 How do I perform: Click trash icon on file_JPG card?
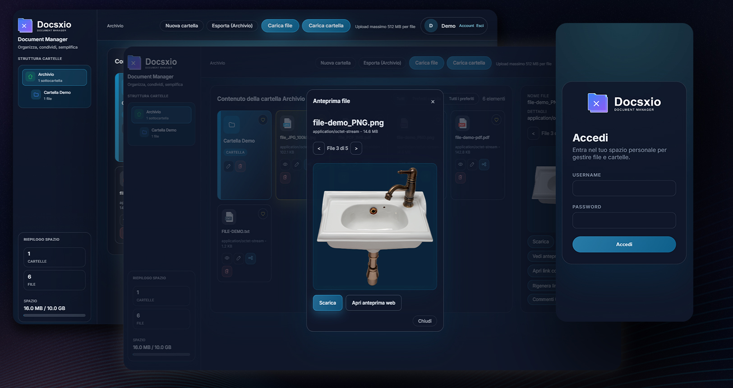285,177
